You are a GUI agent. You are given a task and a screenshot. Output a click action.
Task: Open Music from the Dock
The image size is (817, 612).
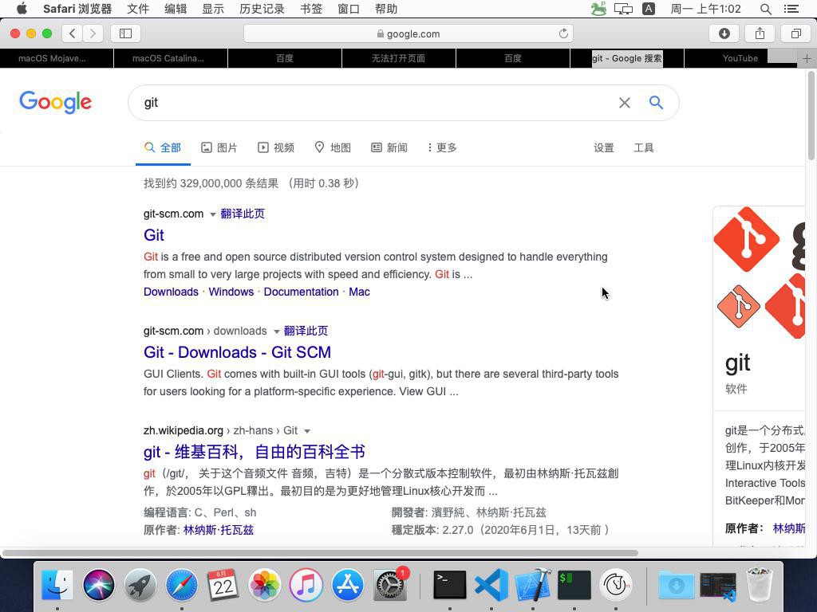point(306,584)
